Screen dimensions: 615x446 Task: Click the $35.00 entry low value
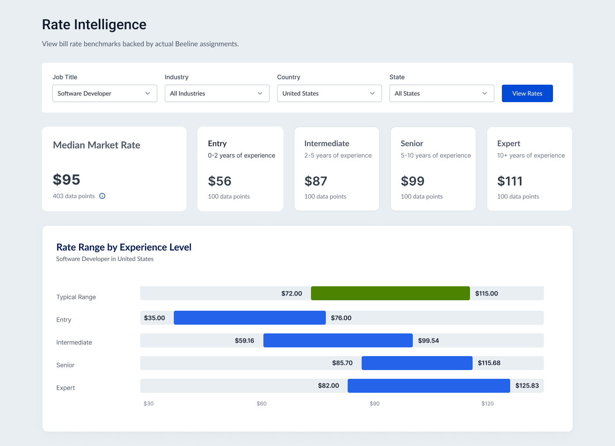tap(155, 318)
